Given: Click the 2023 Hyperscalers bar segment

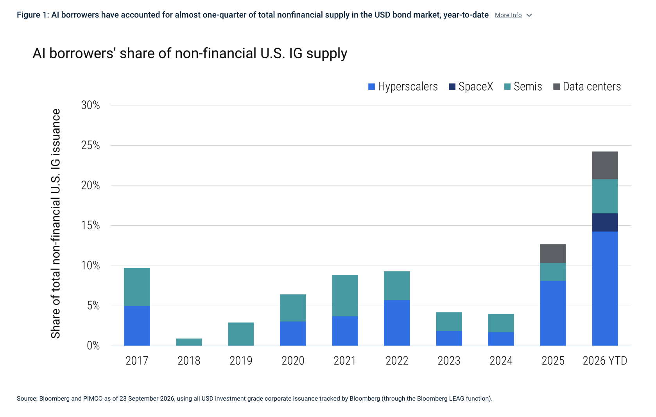Looking at the screenshot, I should (x=449, y=339).
